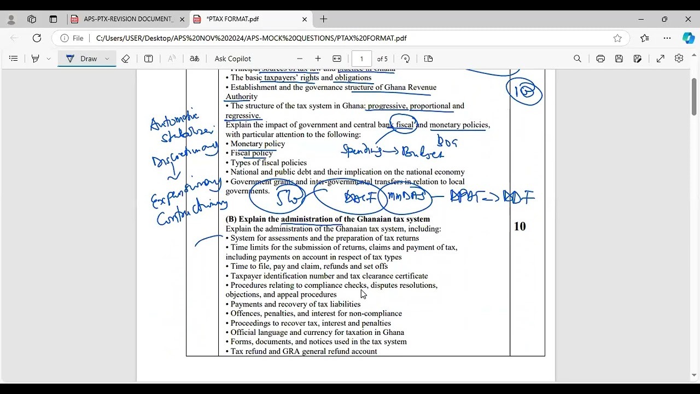The image size is (700, 394).
Task: Click 'Proceedings to recover tax, interest and penalties'
Action: (311, 323)
